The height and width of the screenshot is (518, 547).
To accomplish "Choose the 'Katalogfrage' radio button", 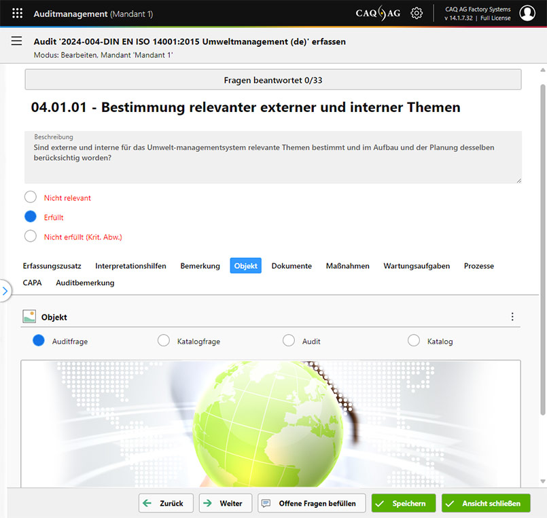I will click(x=164, y=341).
